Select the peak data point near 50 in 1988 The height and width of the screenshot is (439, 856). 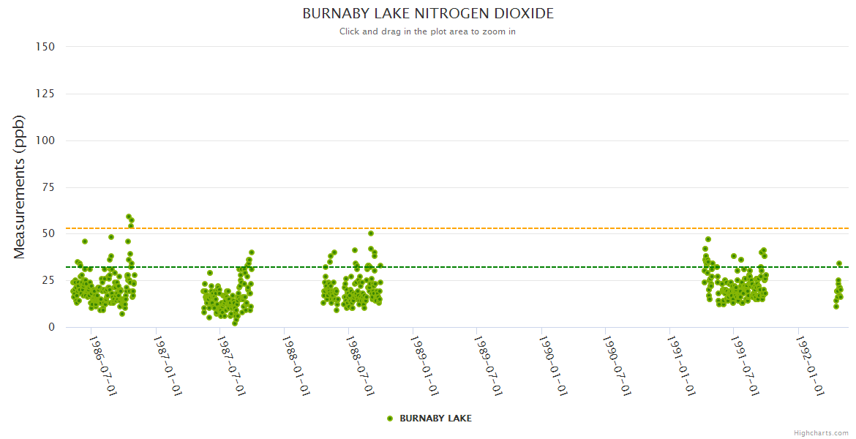click(371, 233)
